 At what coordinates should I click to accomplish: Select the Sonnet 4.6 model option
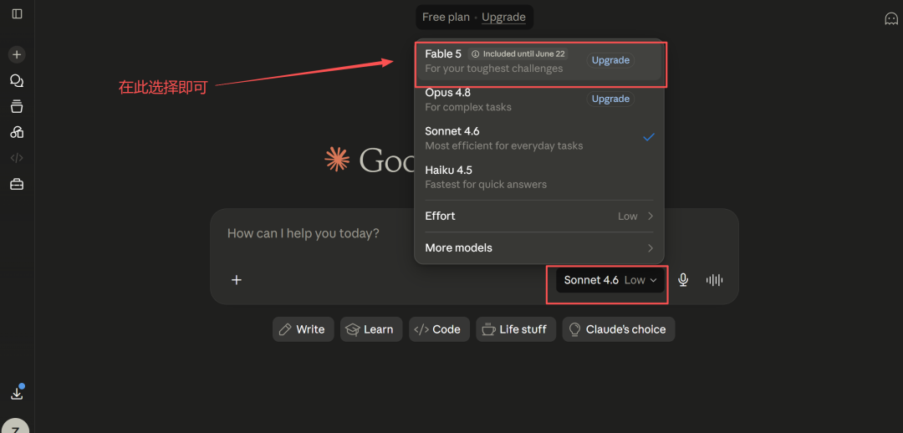(x=538, y=138)
